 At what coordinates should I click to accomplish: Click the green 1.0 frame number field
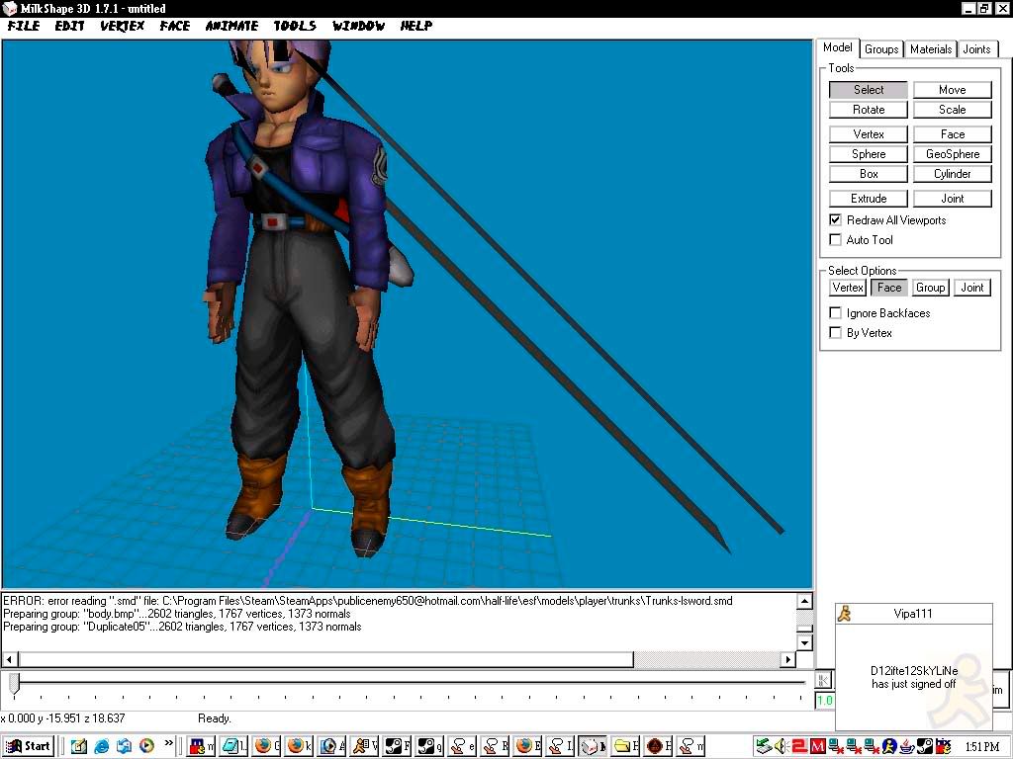tap(825, 701)
